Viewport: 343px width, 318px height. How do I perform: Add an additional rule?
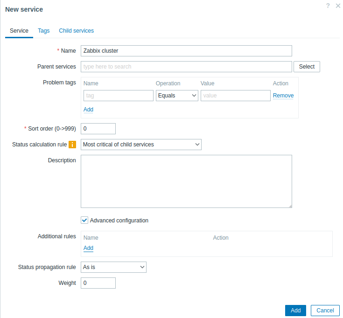88,248
